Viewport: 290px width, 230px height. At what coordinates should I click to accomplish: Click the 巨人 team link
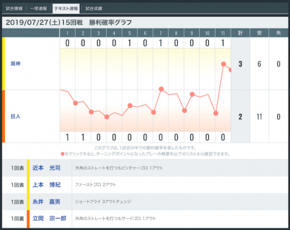coord(16,116)
